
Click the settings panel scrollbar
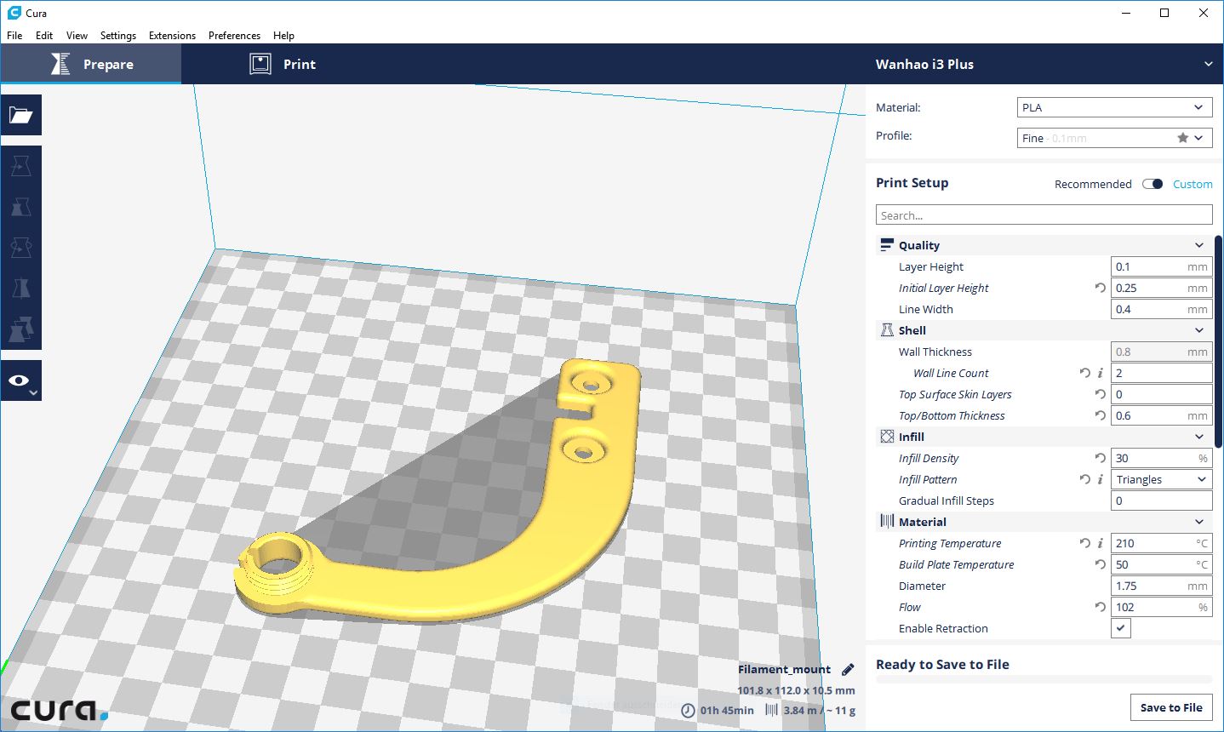[x=1218, y=340]
